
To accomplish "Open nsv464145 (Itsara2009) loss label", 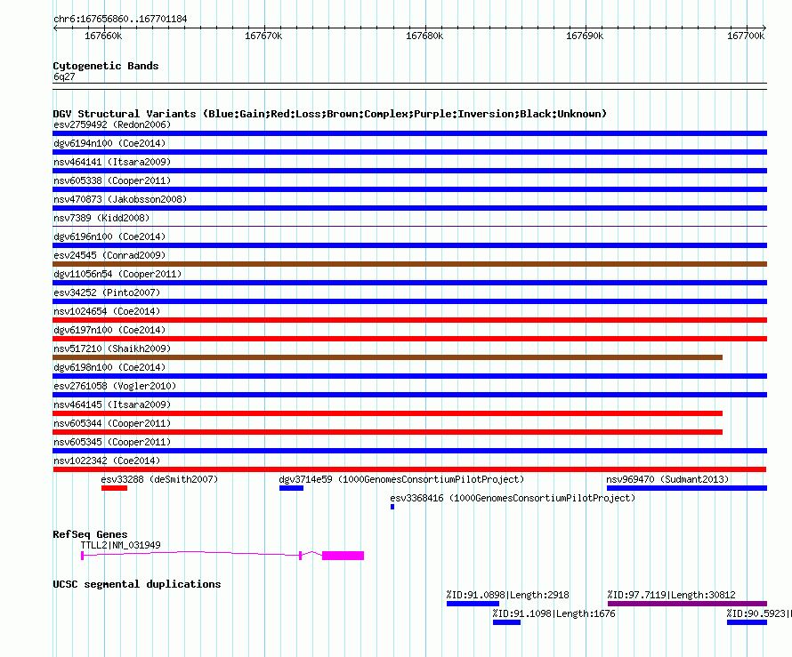I will coord(112,405).
